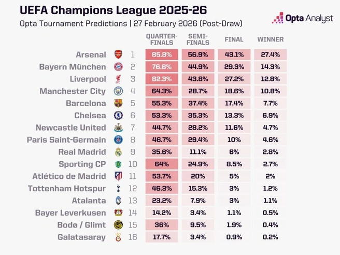The width and height of the screenshot is (340, 255).
Task: Click the Manchester City badge
Action: 118,91
